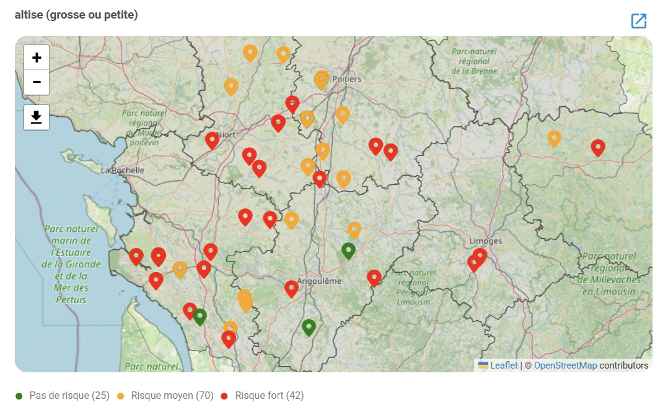The image size is (668, 410).
Task: Select the red marker east of the Creuse orange marker
Action: 598,148
